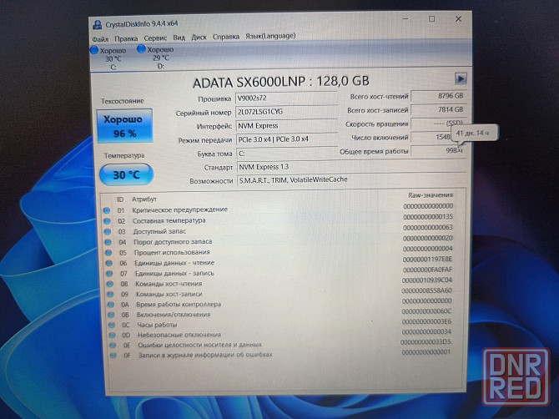This screenshot has height=419, width=559.
Task: Click the Интерфейс field NVM Express
Action: 286,125
